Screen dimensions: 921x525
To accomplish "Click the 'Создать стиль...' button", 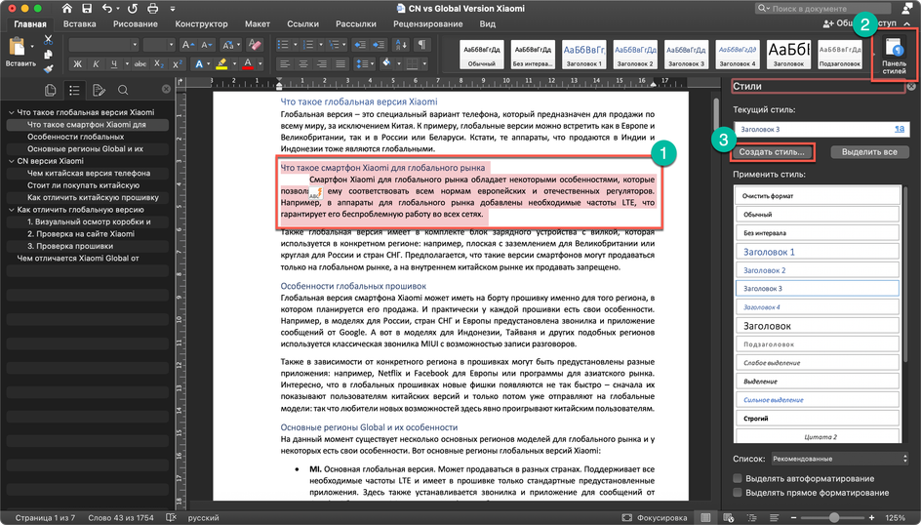I will [772, 152].
